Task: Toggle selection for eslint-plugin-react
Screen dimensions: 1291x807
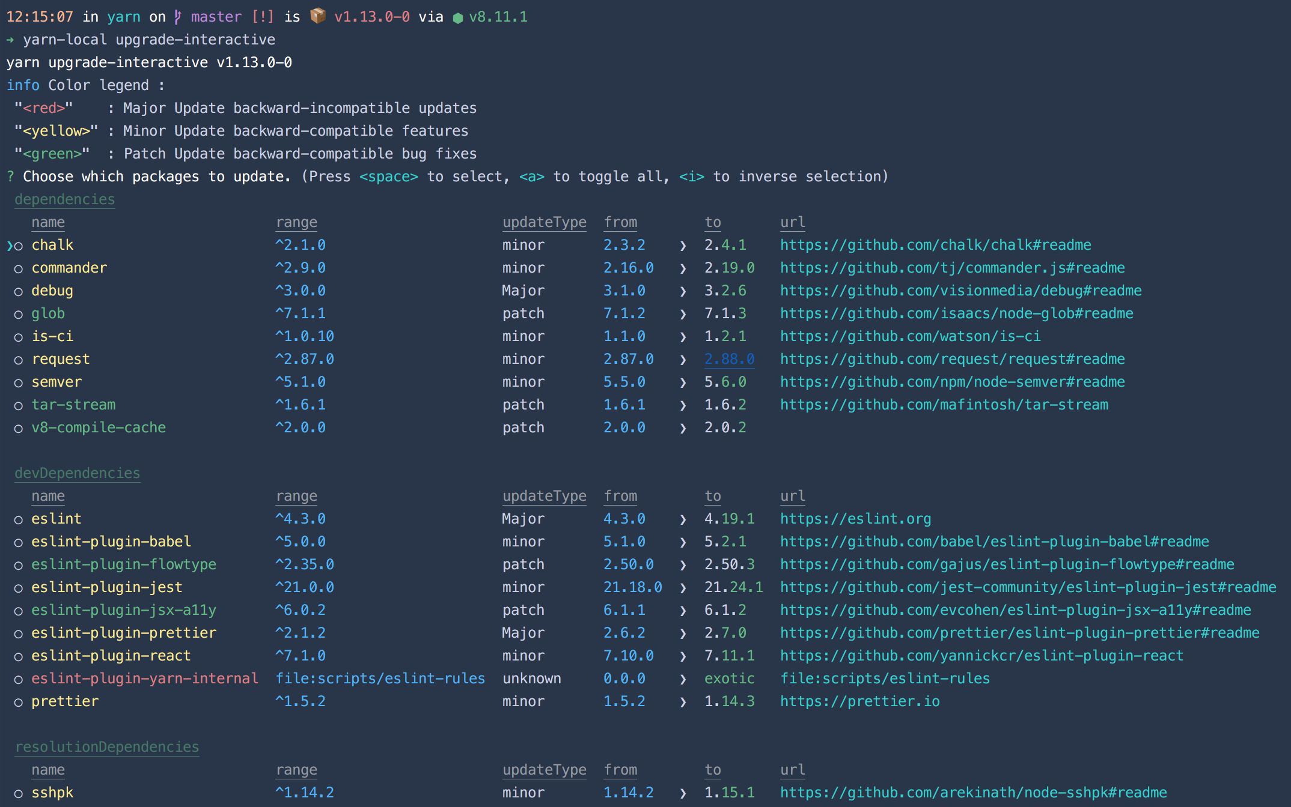Action: point(19,656)
